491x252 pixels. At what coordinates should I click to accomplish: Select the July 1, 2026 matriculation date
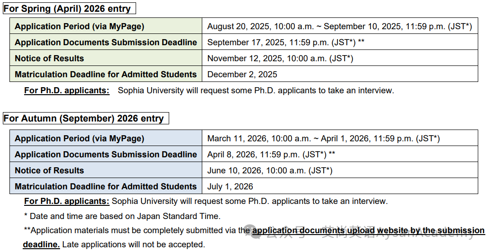[230, 187]
